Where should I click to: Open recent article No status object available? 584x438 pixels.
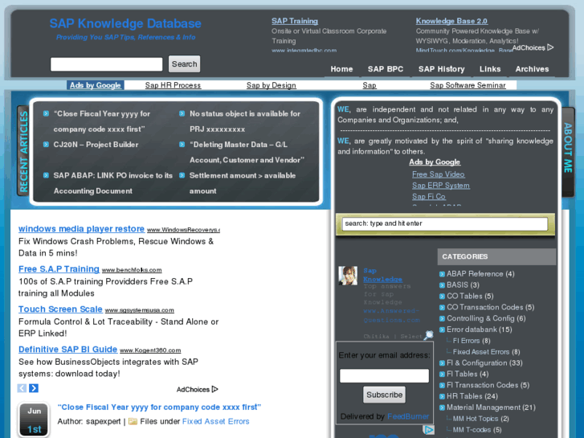click(x=245, y=121)
